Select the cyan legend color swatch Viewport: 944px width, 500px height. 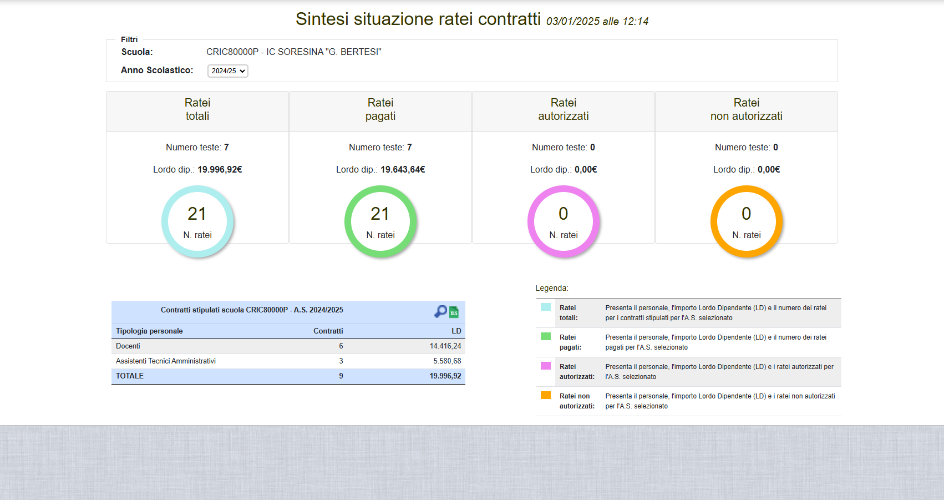click(x=546, y=307)
